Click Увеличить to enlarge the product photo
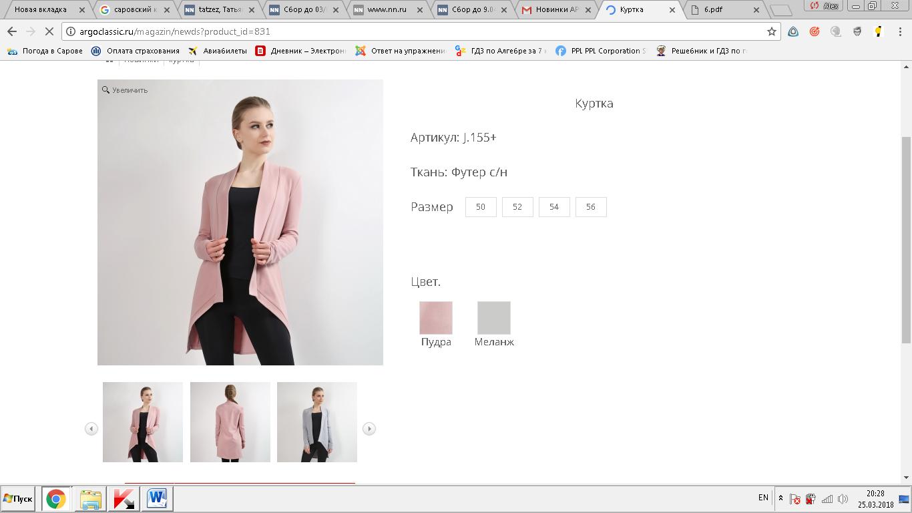This screenshot has height=513, width=912. (125, 90)
